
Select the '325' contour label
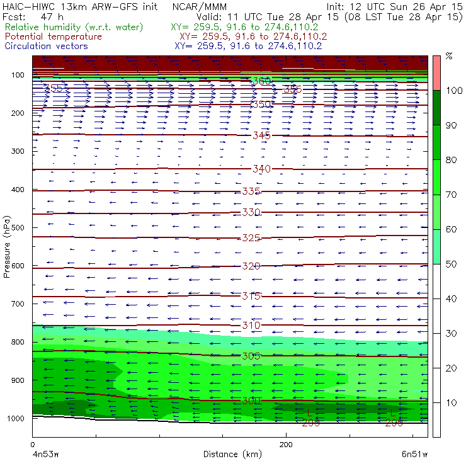pos(251,238)
